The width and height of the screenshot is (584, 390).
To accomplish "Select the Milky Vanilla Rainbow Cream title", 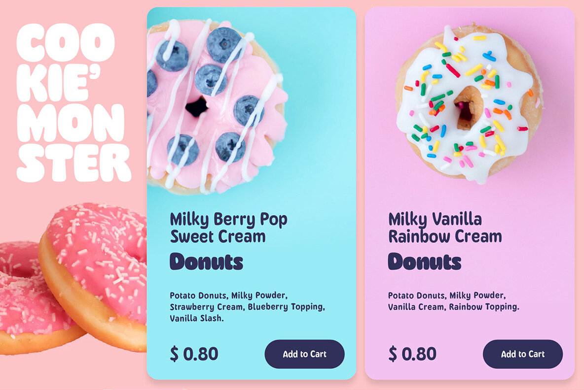I will (x=445, y=227).
